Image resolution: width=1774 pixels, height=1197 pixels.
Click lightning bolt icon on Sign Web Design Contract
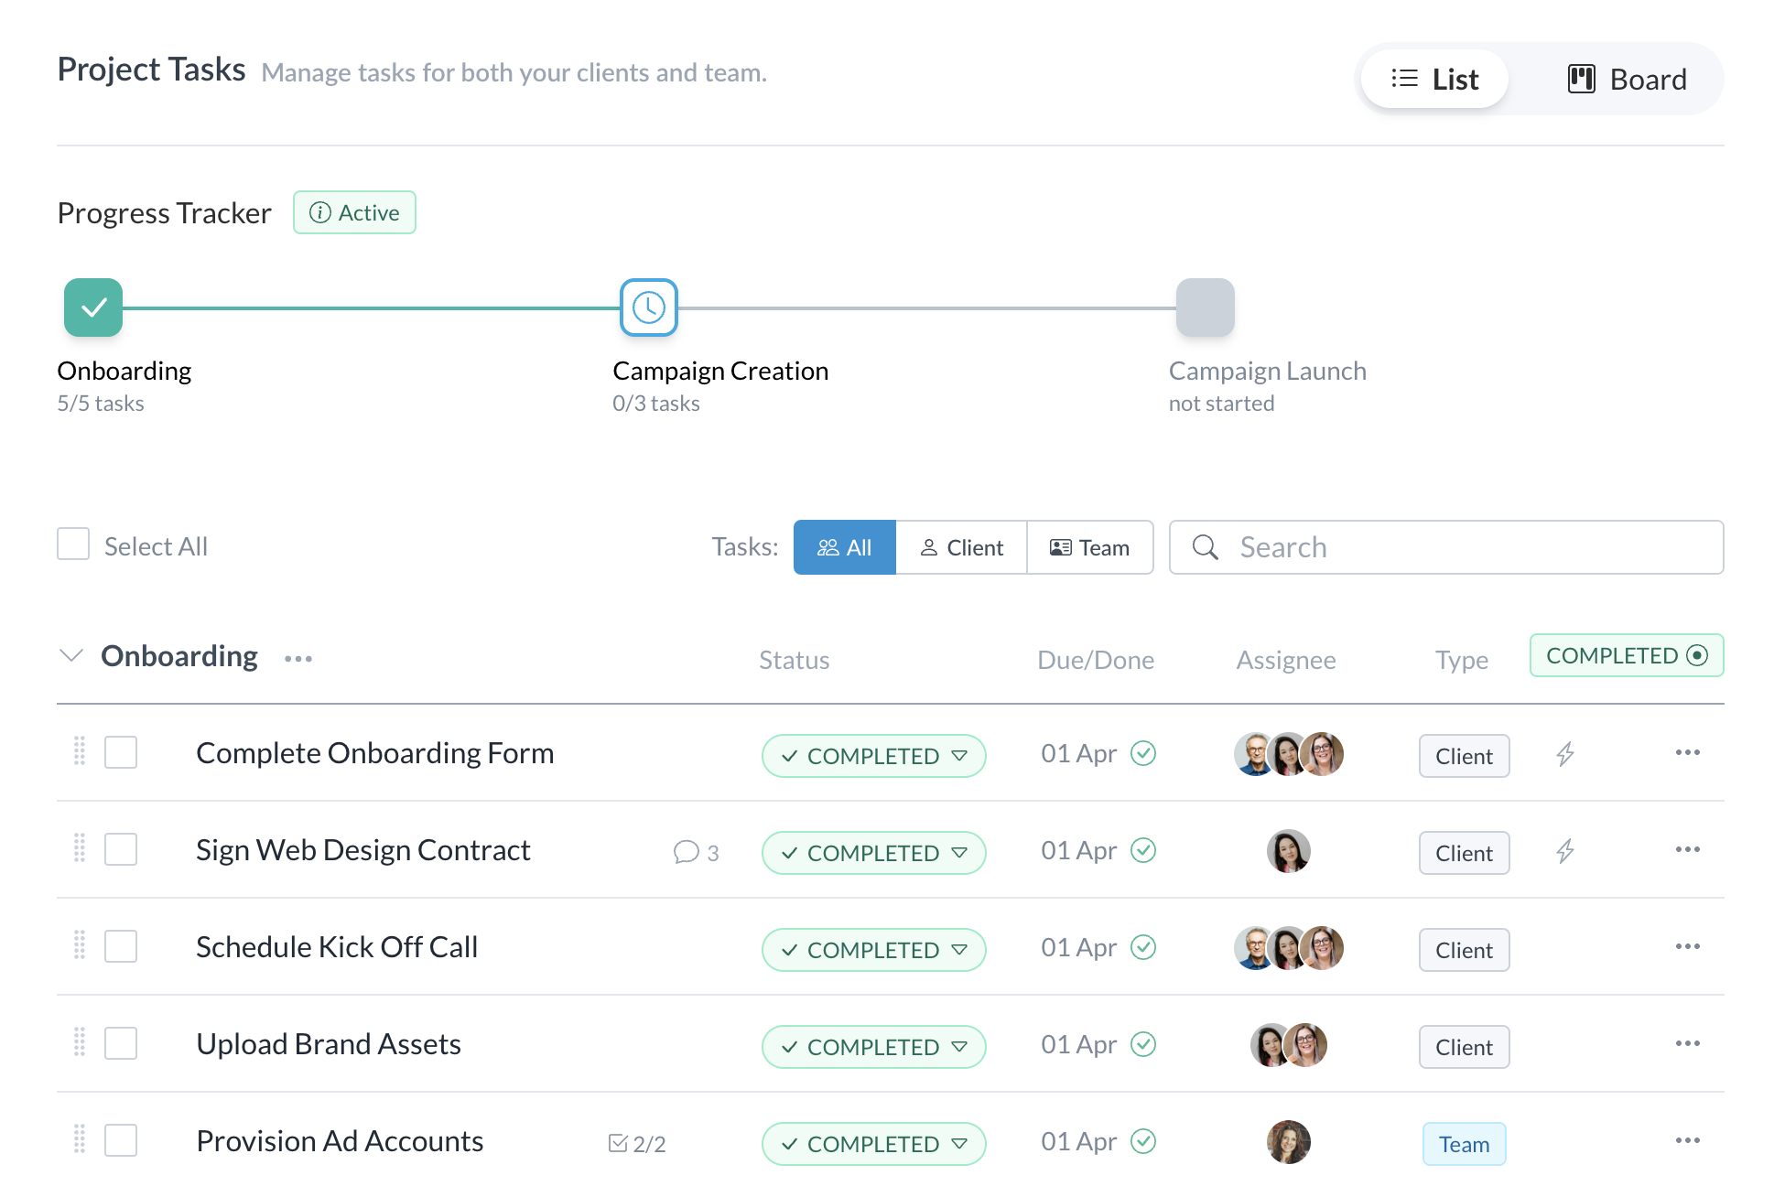(x=1565, y=851)
